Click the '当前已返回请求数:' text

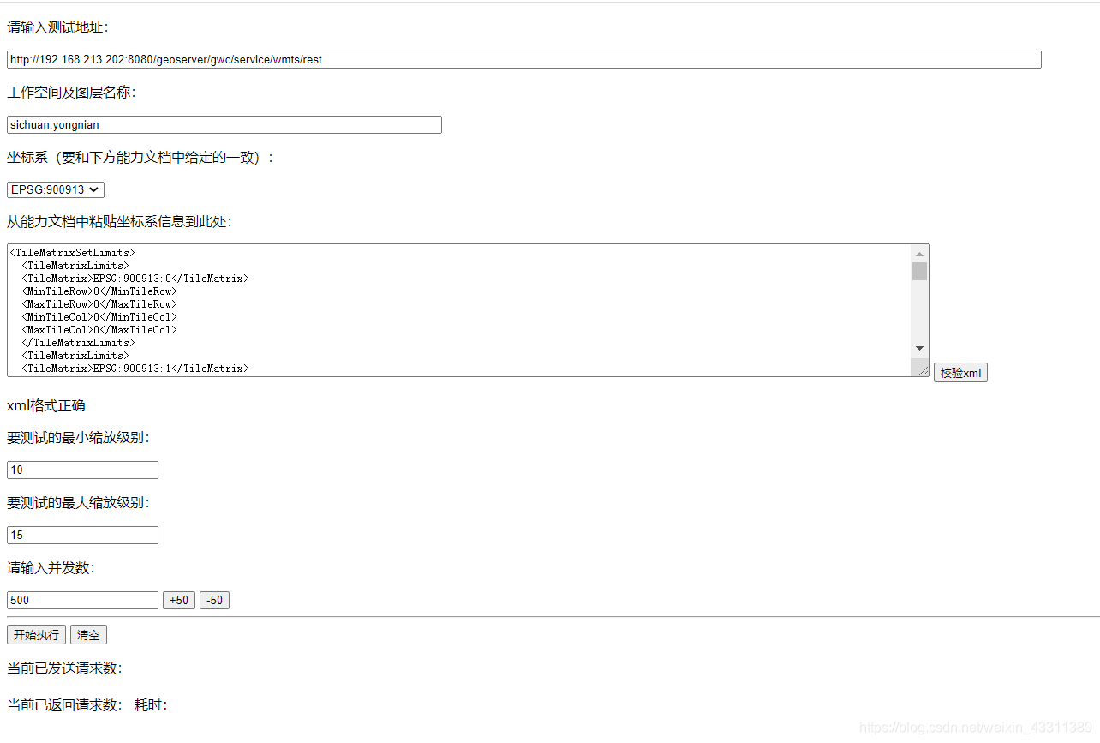click(64, 705)
